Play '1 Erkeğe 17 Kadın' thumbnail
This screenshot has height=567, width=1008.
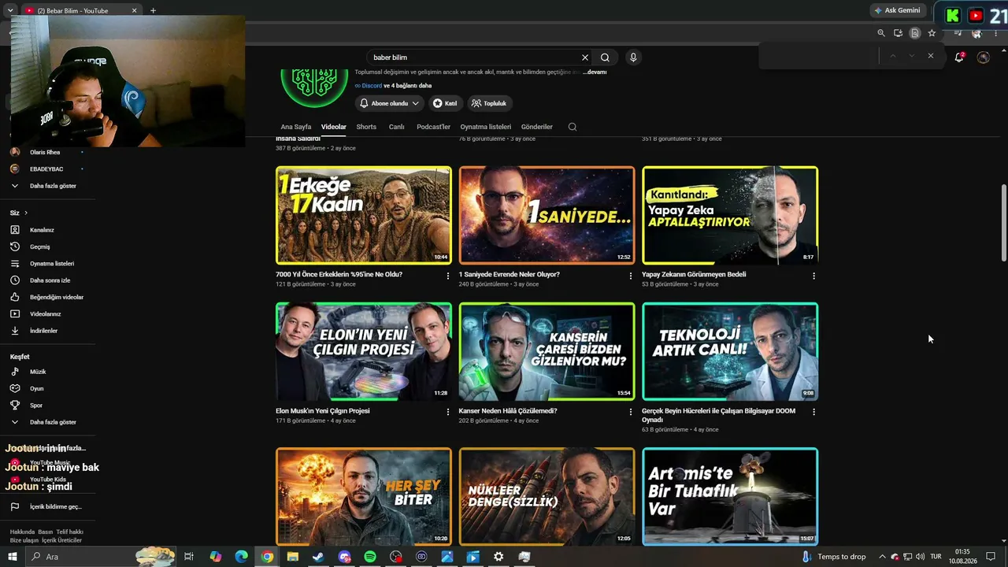(364, 215)
